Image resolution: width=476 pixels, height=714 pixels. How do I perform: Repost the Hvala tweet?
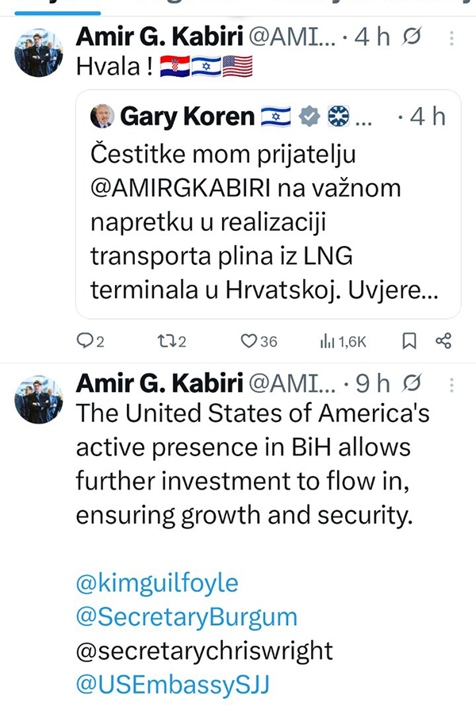166,341
